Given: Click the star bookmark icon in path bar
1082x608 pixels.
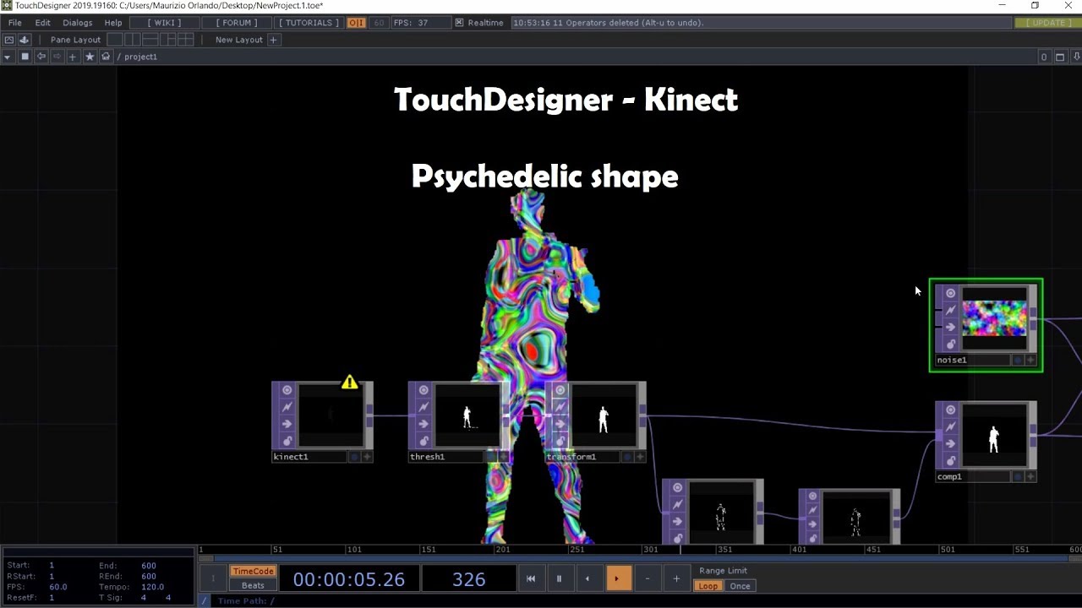Looking at the screenshot, I should [x=90, y=57].
